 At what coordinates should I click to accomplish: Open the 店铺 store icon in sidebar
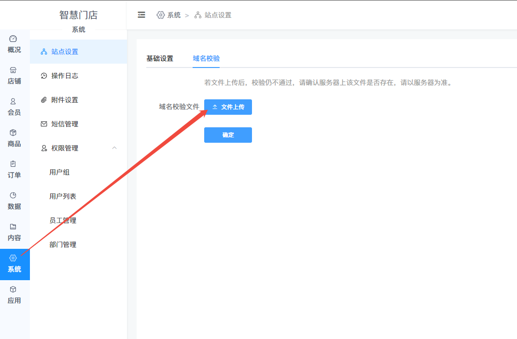click(x=13, y=70)
